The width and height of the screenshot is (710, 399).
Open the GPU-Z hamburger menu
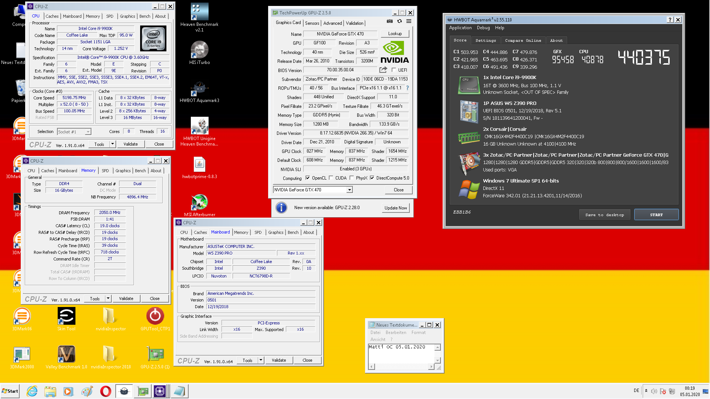(x=409, y=21)
